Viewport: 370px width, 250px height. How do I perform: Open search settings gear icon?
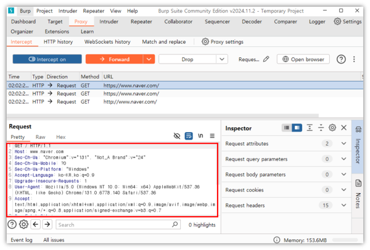tap(23, 224)
